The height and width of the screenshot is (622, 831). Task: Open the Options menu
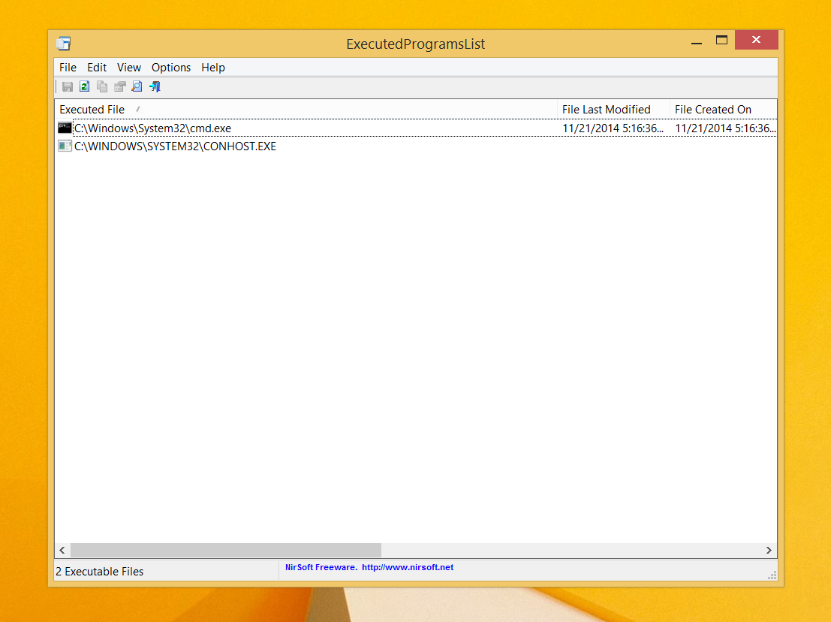(171, 68)
